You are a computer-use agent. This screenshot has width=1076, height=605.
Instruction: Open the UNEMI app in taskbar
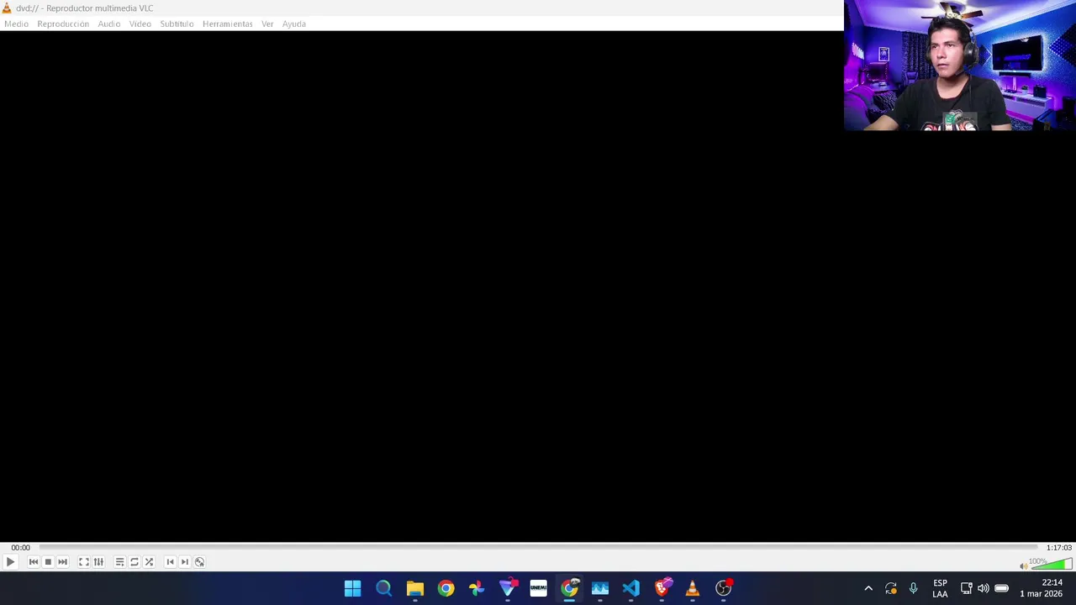(538, 588)
